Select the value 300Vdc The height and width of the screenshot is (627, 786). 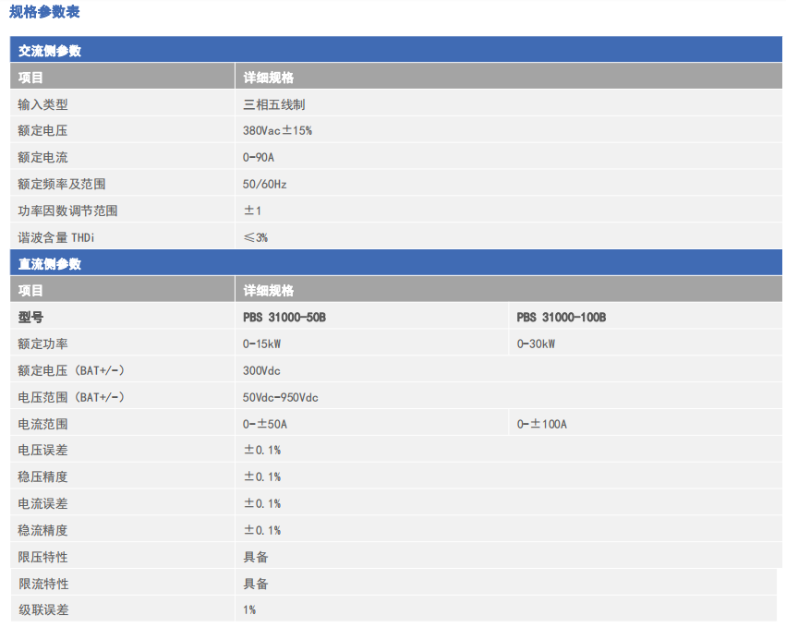[x=261, y=370]
